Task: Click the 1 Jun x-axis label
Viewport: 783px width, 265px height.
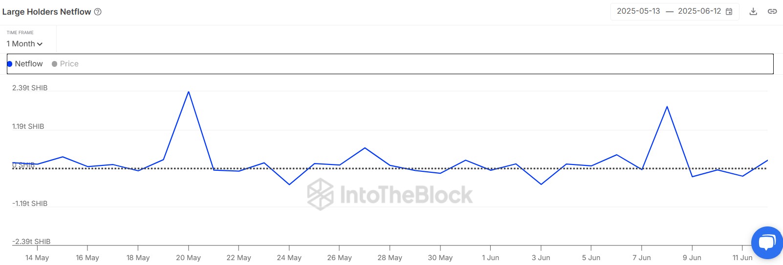Action: [x=490, y=258]
